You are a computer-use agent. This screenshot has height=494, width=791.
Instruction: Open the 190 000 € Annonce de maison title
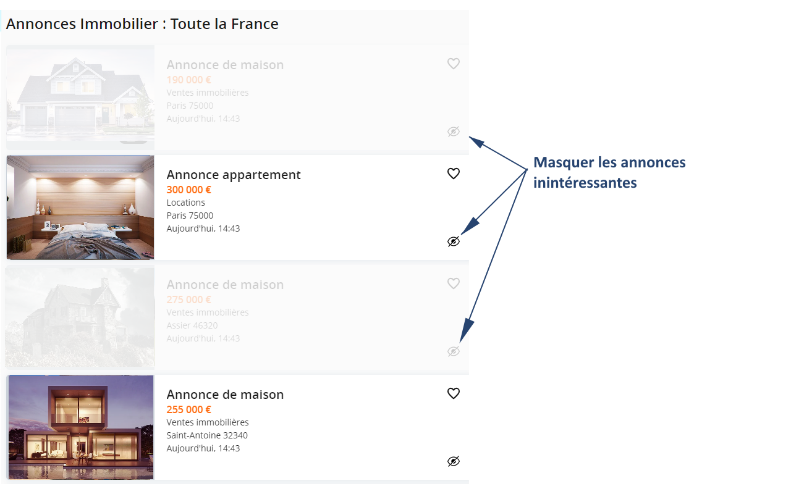(x=225, y=65)
